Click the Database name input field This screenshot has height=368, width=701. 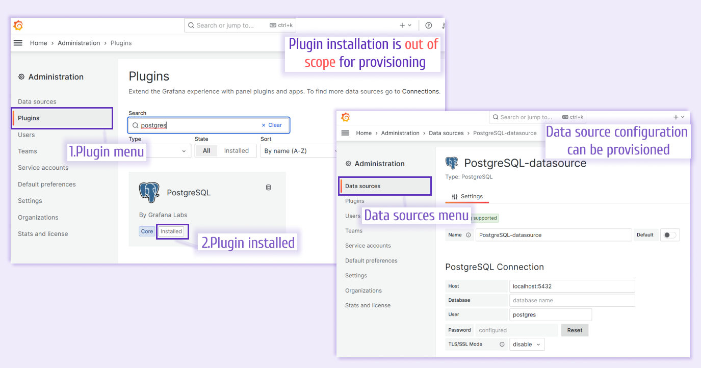(572, 300)
